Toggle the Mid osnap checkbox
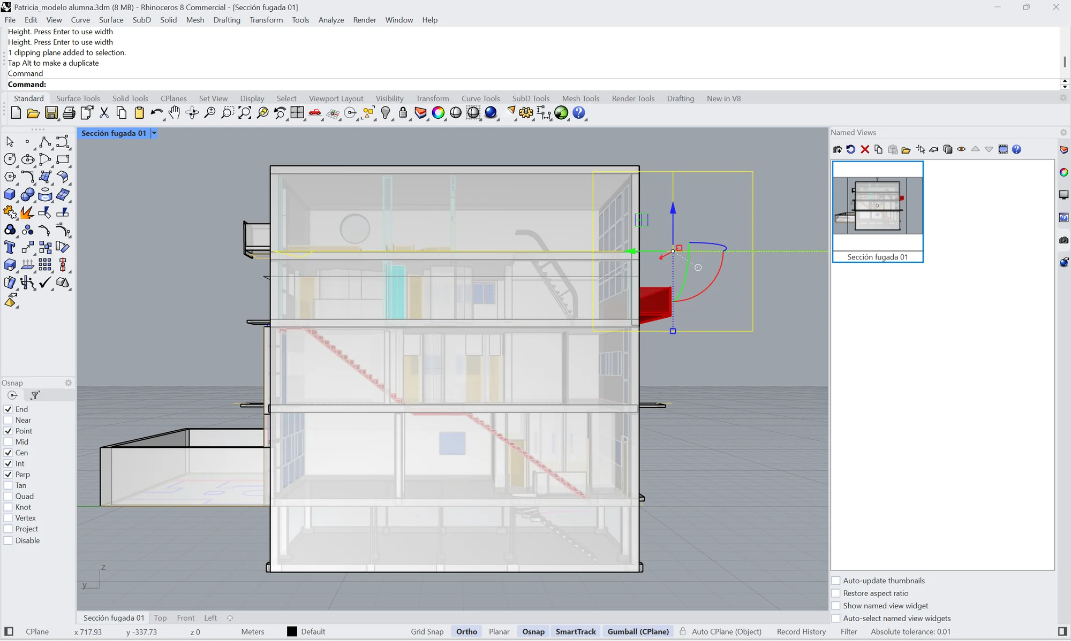 8,442
